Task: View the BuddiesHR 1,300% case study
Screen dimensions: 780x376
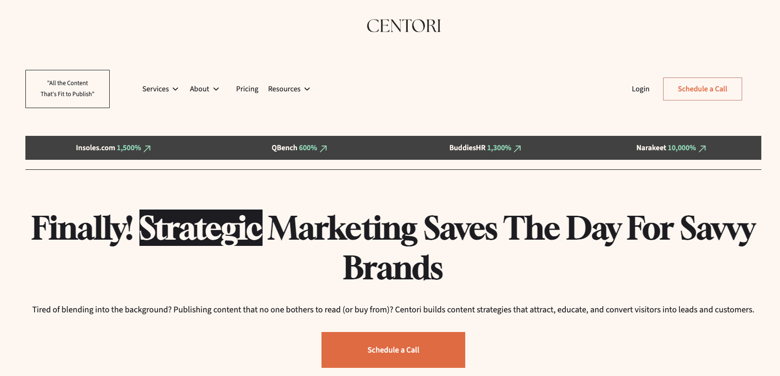Action: tap(480, 148)
